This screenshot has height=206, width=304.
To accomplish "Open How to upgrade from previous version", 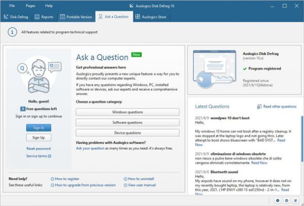I will (x=85, y=185).
